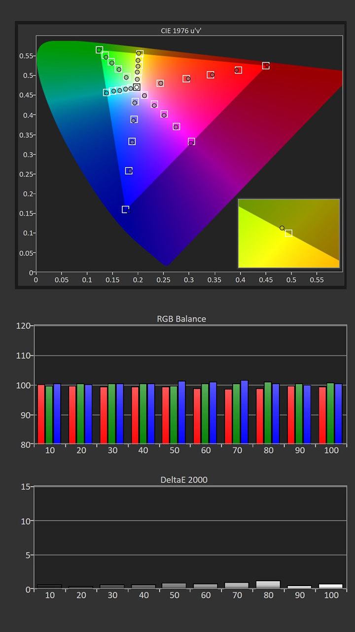Click the yellow secondary target marker

(139, 53)
